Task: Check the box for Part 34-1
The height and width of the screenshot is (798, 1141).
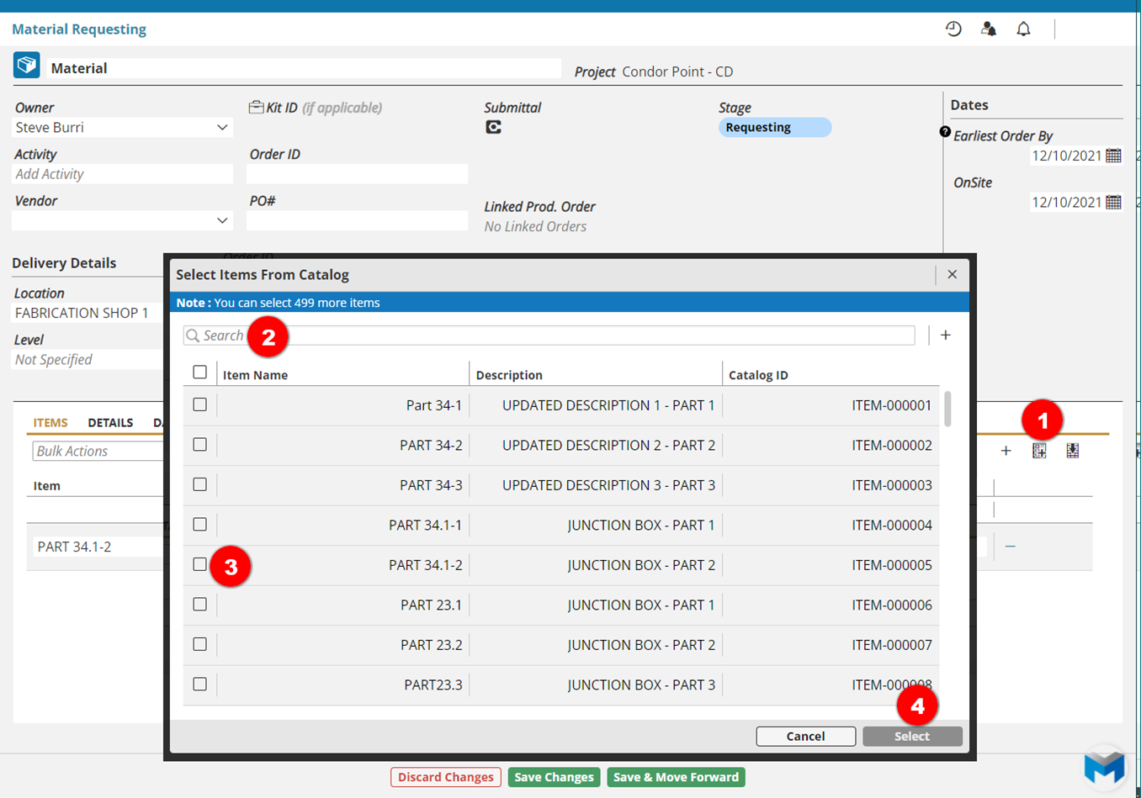Action: point(199,404)
